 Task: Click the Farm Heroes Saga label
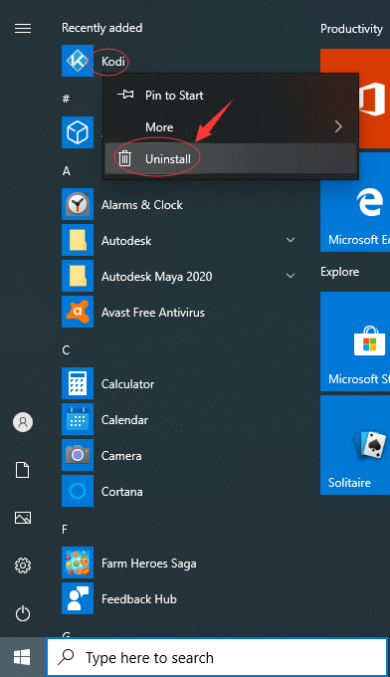click(x=149, y=564)
